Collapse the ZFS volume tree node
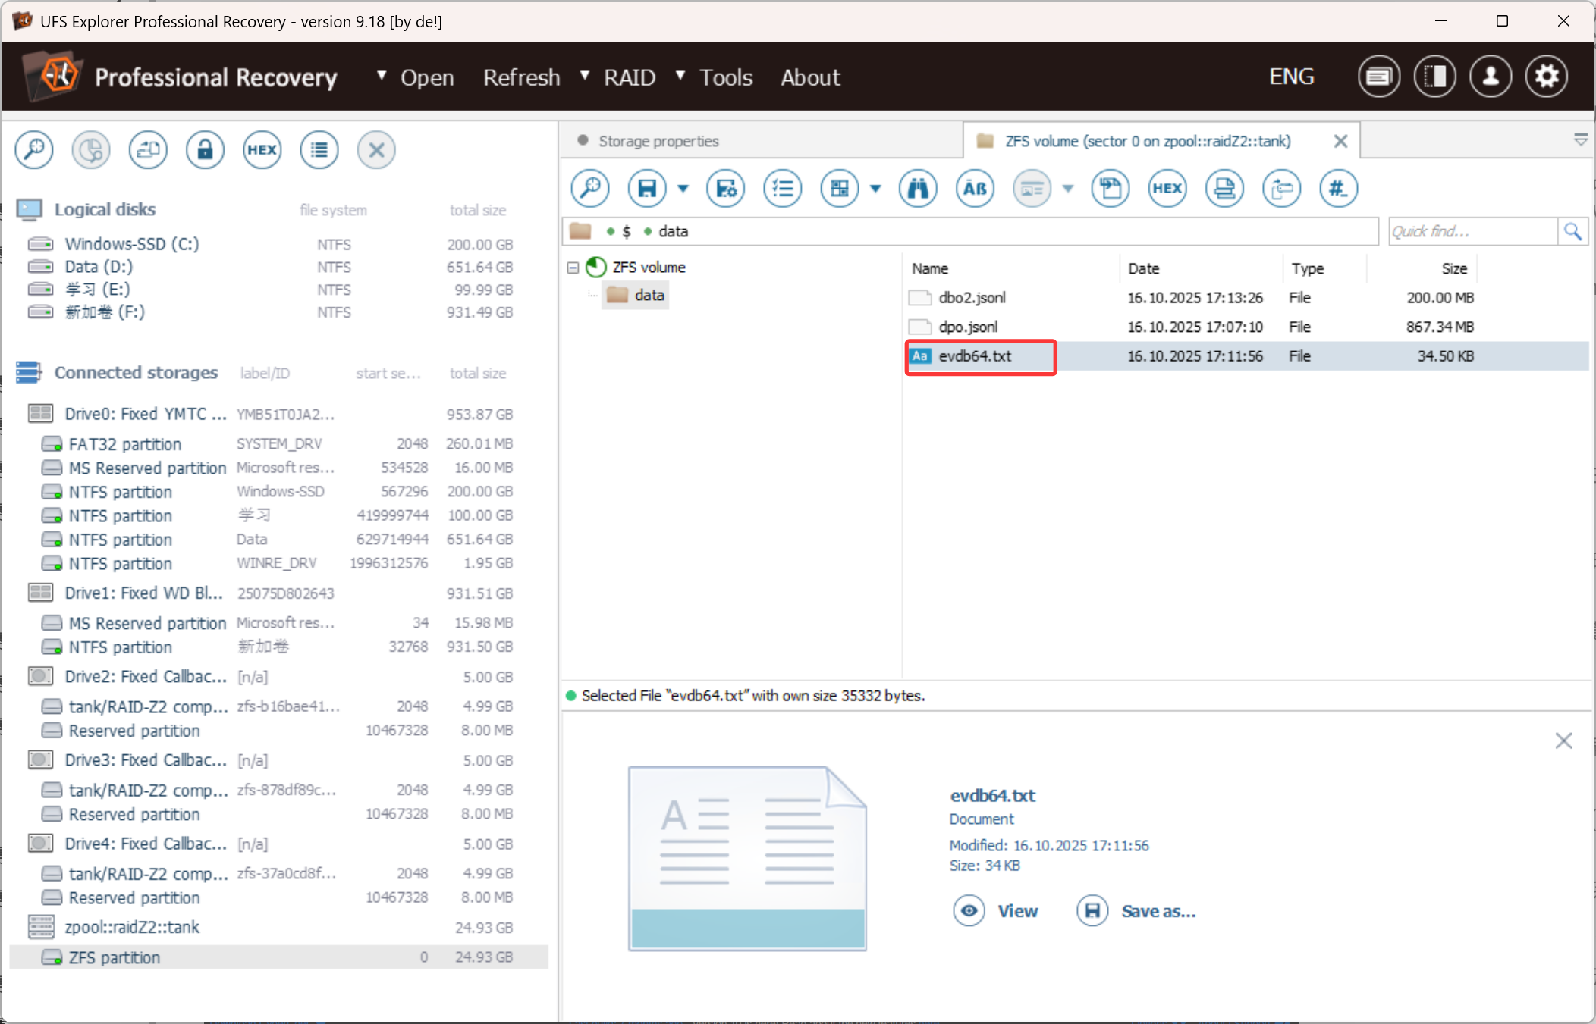Screen dimensions: 1596x1024 [573, 268]
